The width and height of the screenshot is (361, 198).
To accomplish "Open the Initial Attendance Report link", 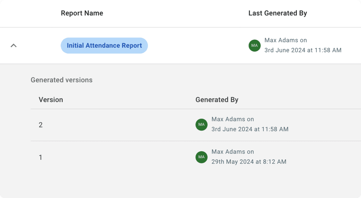I will [104, 46].
